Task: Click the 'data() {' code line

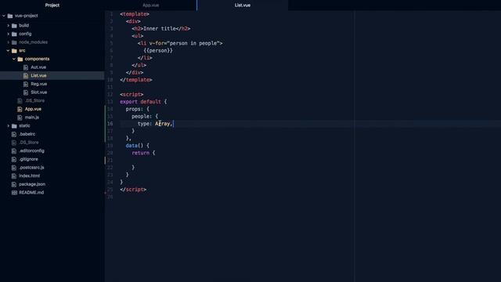Action: click(138, 146)
